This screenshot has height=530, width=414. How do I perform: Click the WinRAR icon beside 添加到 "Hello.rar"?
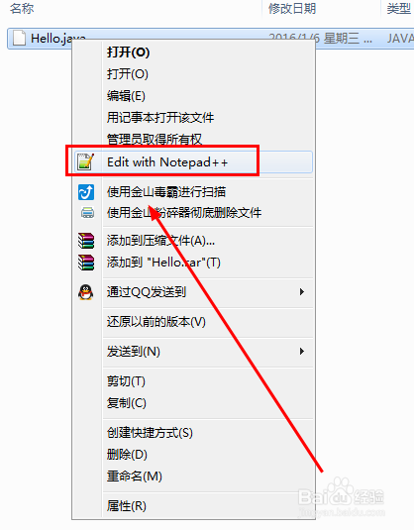point(86,263)
